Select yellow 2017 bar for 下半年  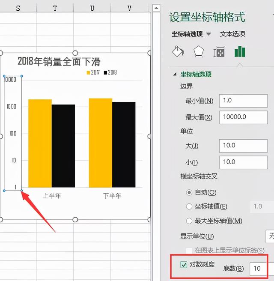[x=101, y=143]
